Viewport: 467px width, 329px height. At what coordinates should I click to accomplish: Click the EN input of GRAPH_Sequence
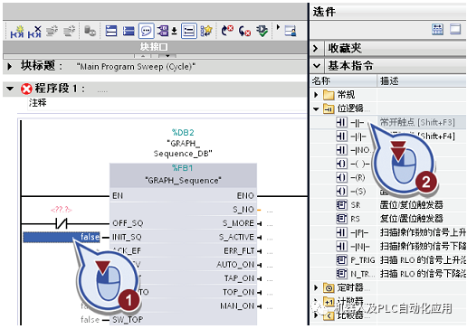tap(118, 196)
